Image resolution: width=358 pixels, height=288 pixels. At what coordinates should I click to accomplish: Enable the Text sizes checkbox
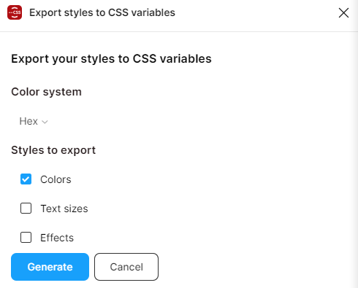(26, 209)
